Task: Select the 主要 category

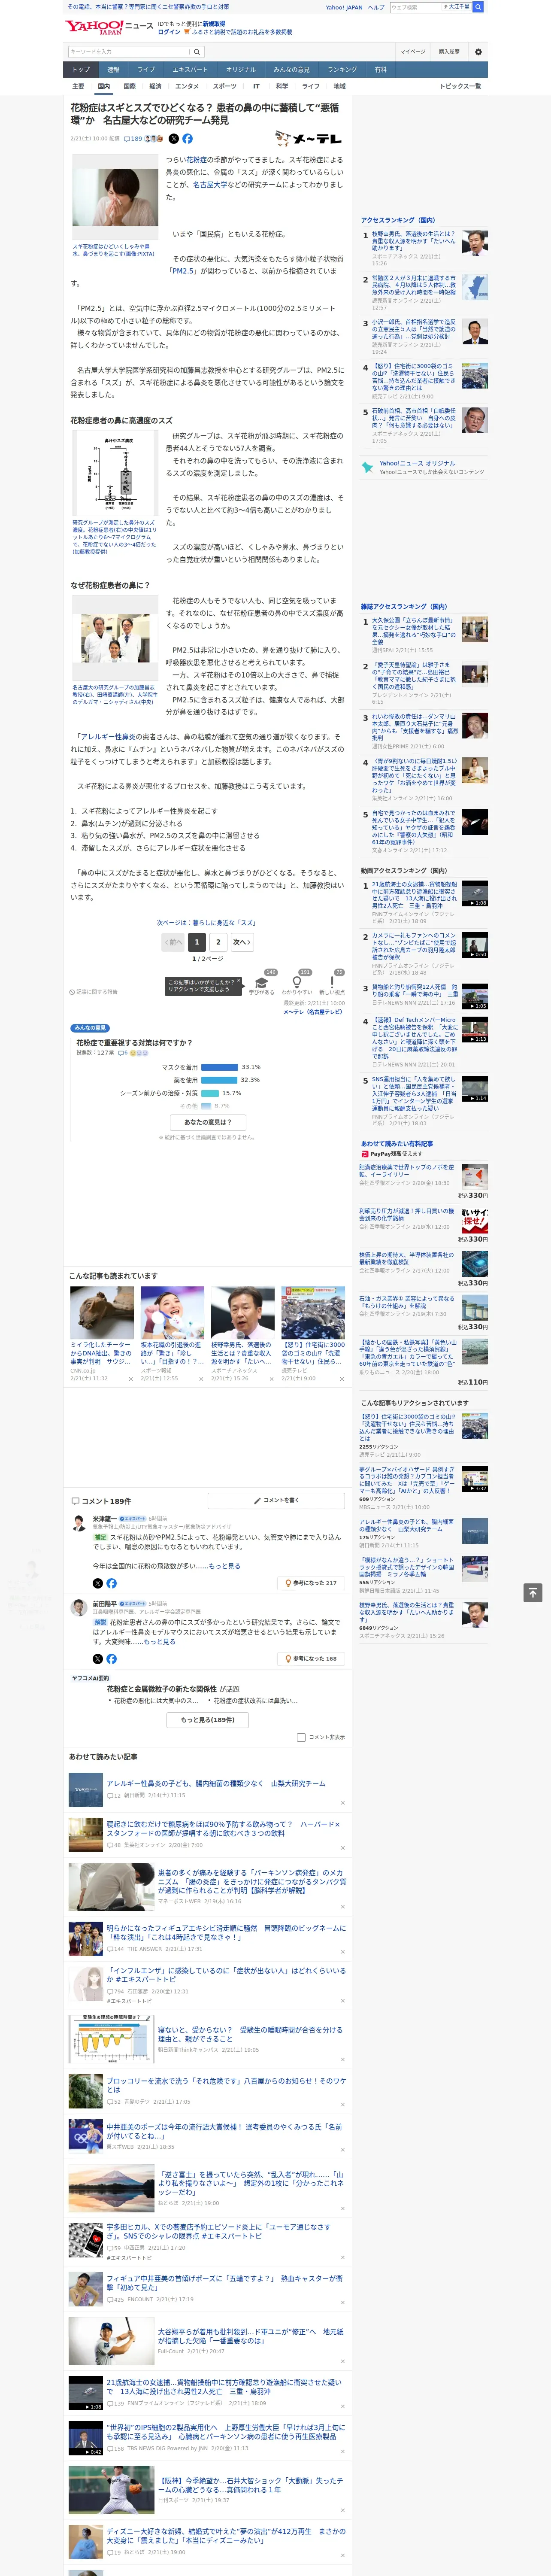Action: (78, 86)
